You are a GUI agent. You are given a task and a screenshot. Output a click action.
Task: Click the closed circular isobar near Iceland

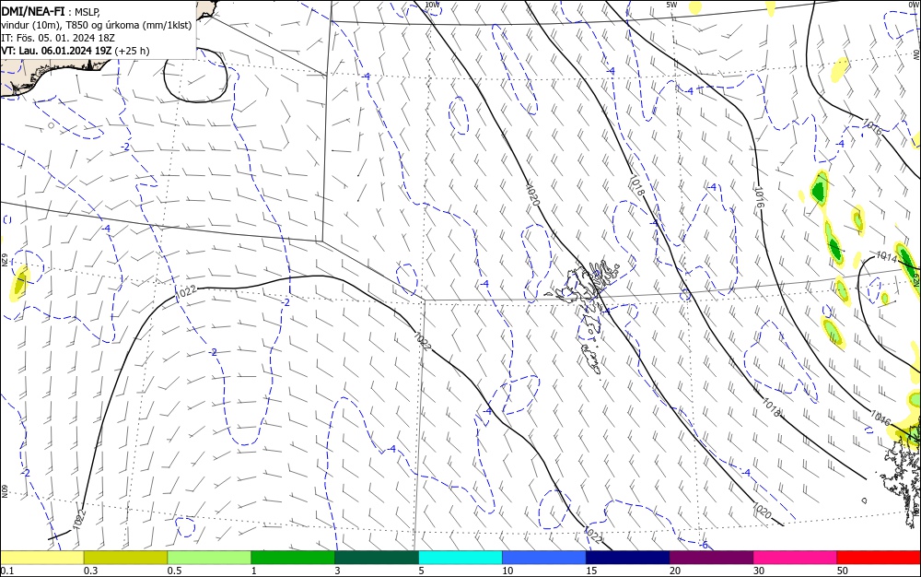(x=195, y=76)
